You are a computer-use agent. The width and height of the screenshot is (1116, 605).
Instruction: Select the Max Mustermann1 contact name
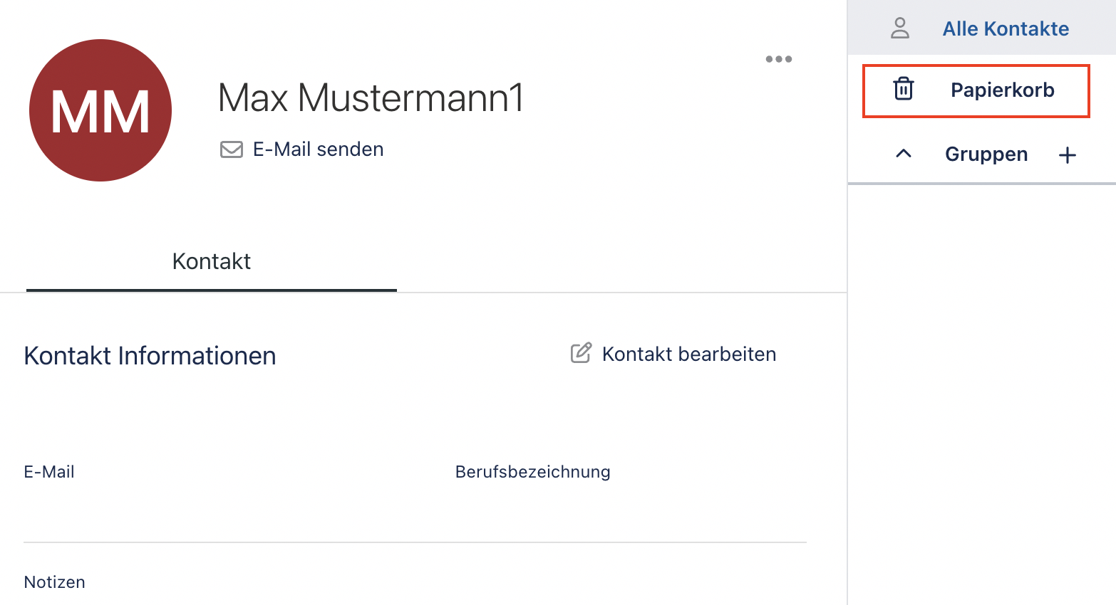coord(371,98)
